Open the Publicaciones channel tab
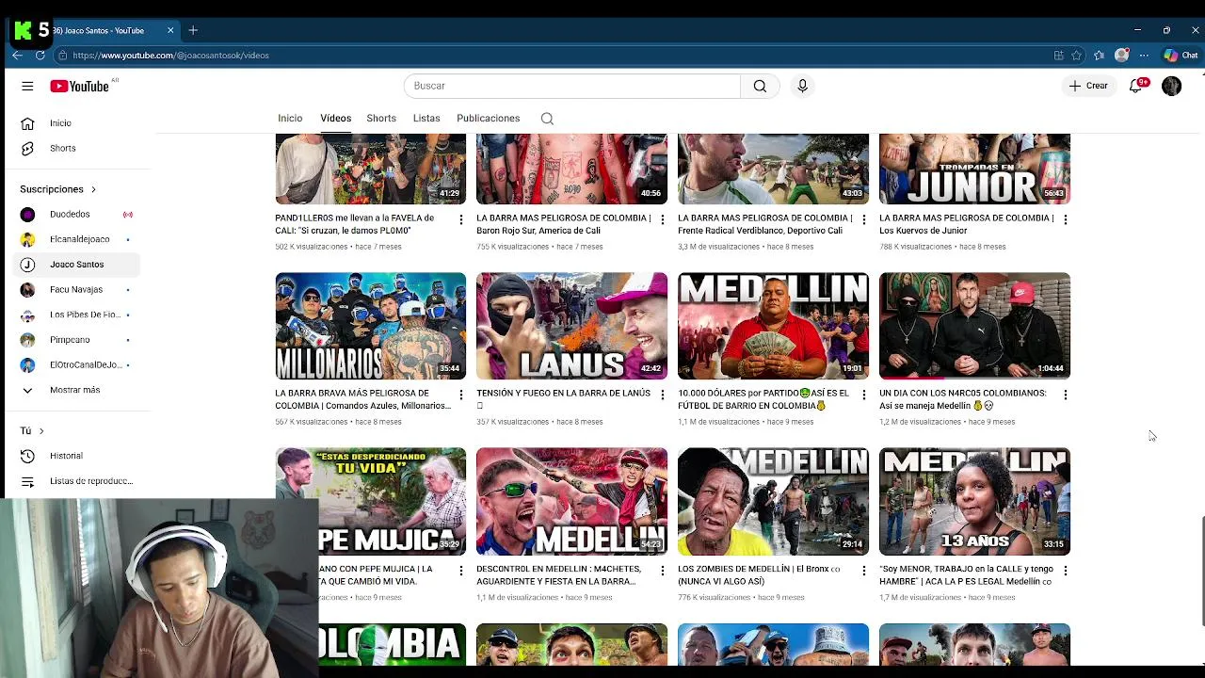This screenshot has height=678, width=1205. coord(488,119)
